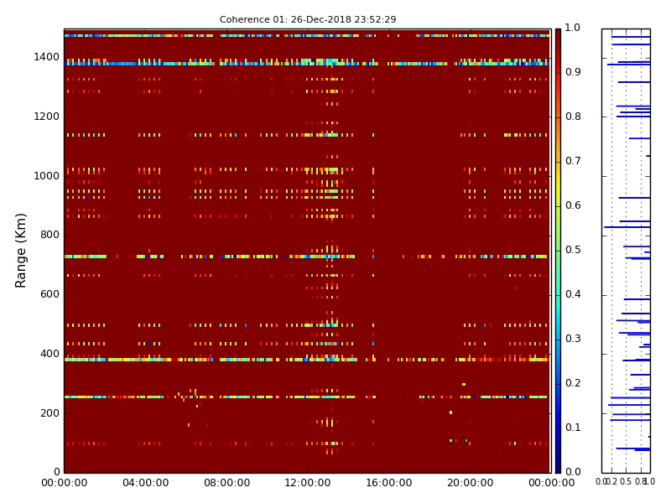Select the colorbar 0.4 label
This screenshot has height=503, width=671.
(573, 294)
